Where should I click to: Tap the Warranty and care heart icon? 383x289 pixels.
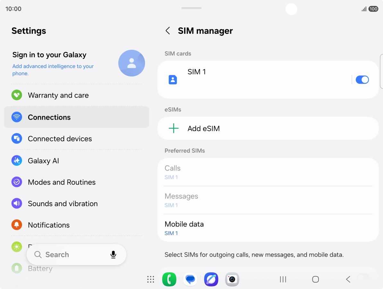pos(17,95)
